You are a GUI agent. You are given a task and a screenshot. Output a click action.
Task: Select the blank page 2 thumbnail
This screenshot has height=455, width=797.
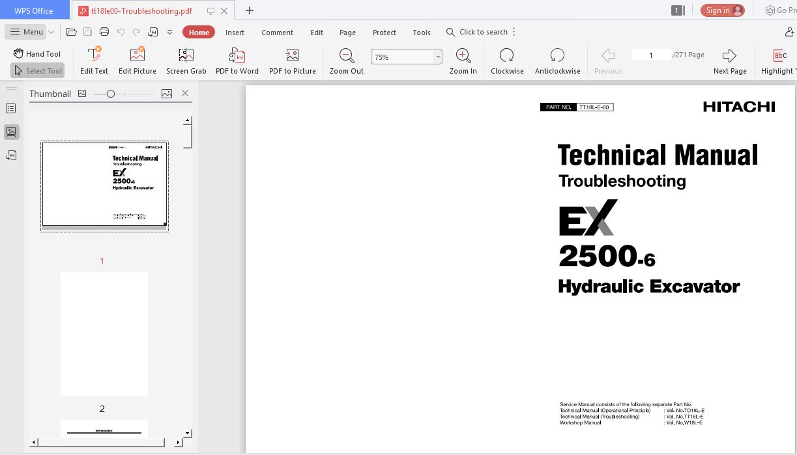104,334
